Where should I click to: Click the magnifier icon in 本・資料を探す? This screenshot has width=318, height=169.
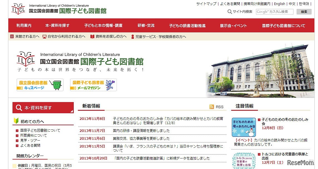(19, 108)
